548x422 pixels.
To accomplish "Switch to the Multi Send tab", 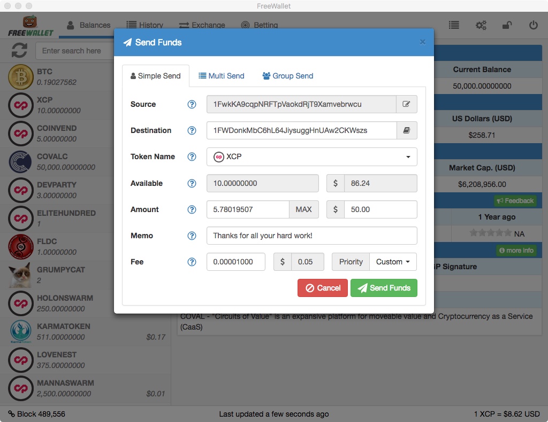I will [x=221, y=76].
